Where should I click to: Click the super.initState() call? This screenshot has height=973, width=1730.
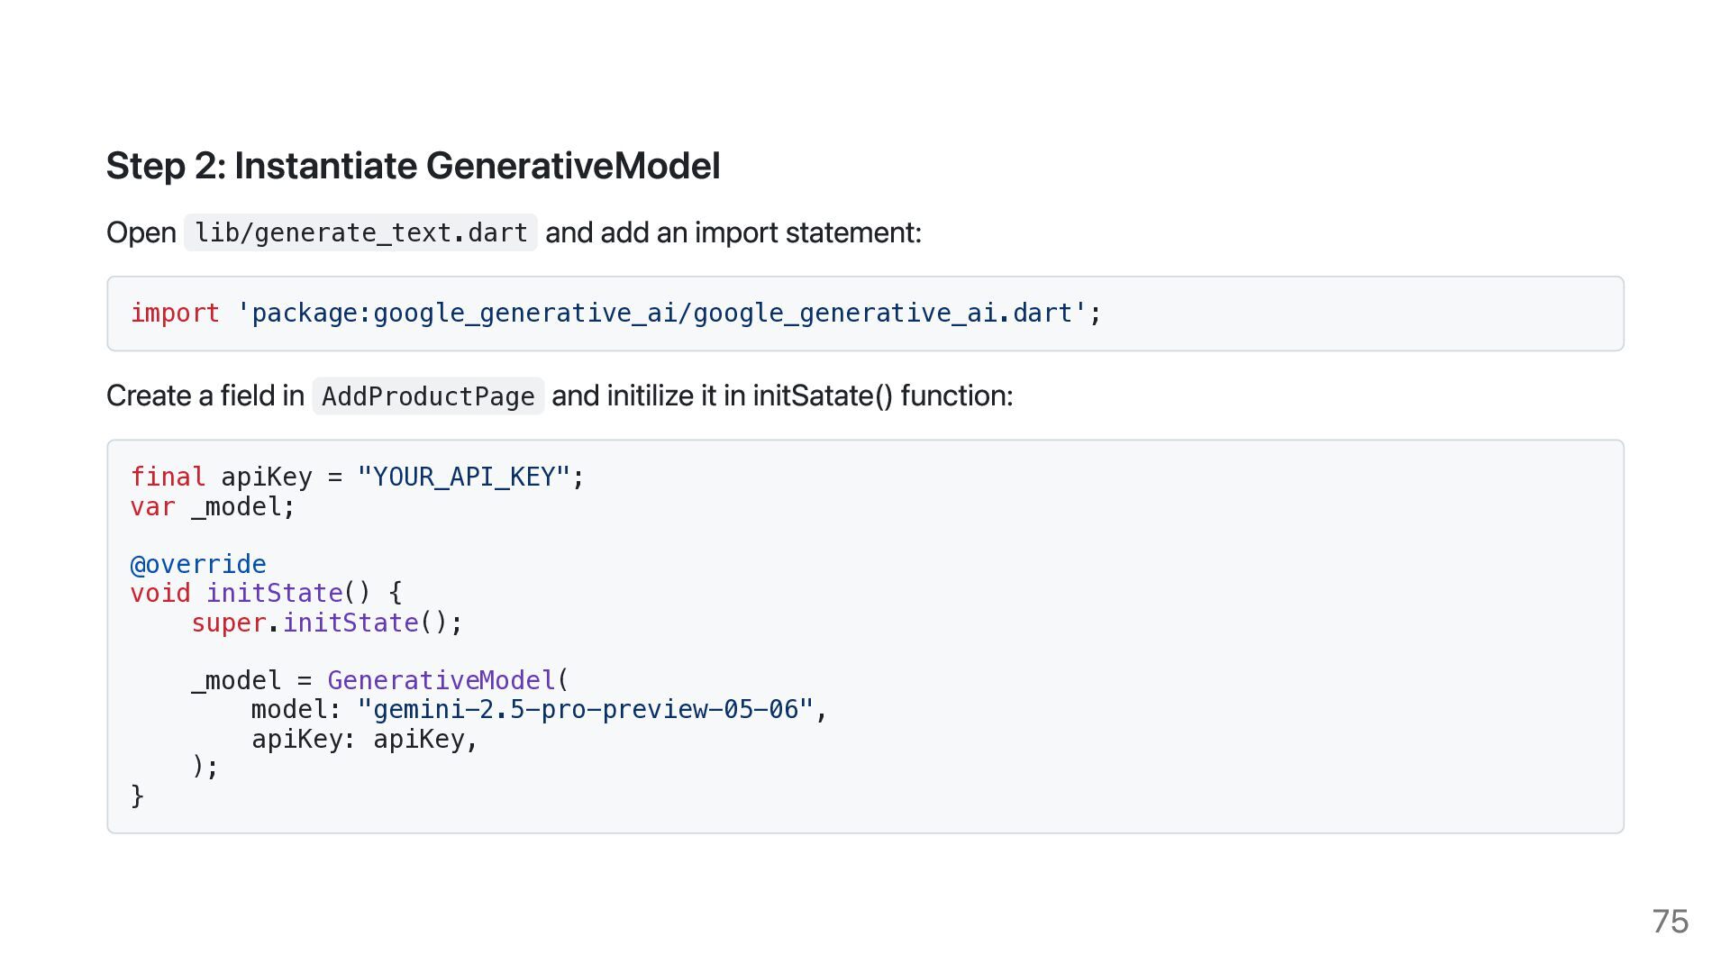click(x=326, y=623)
